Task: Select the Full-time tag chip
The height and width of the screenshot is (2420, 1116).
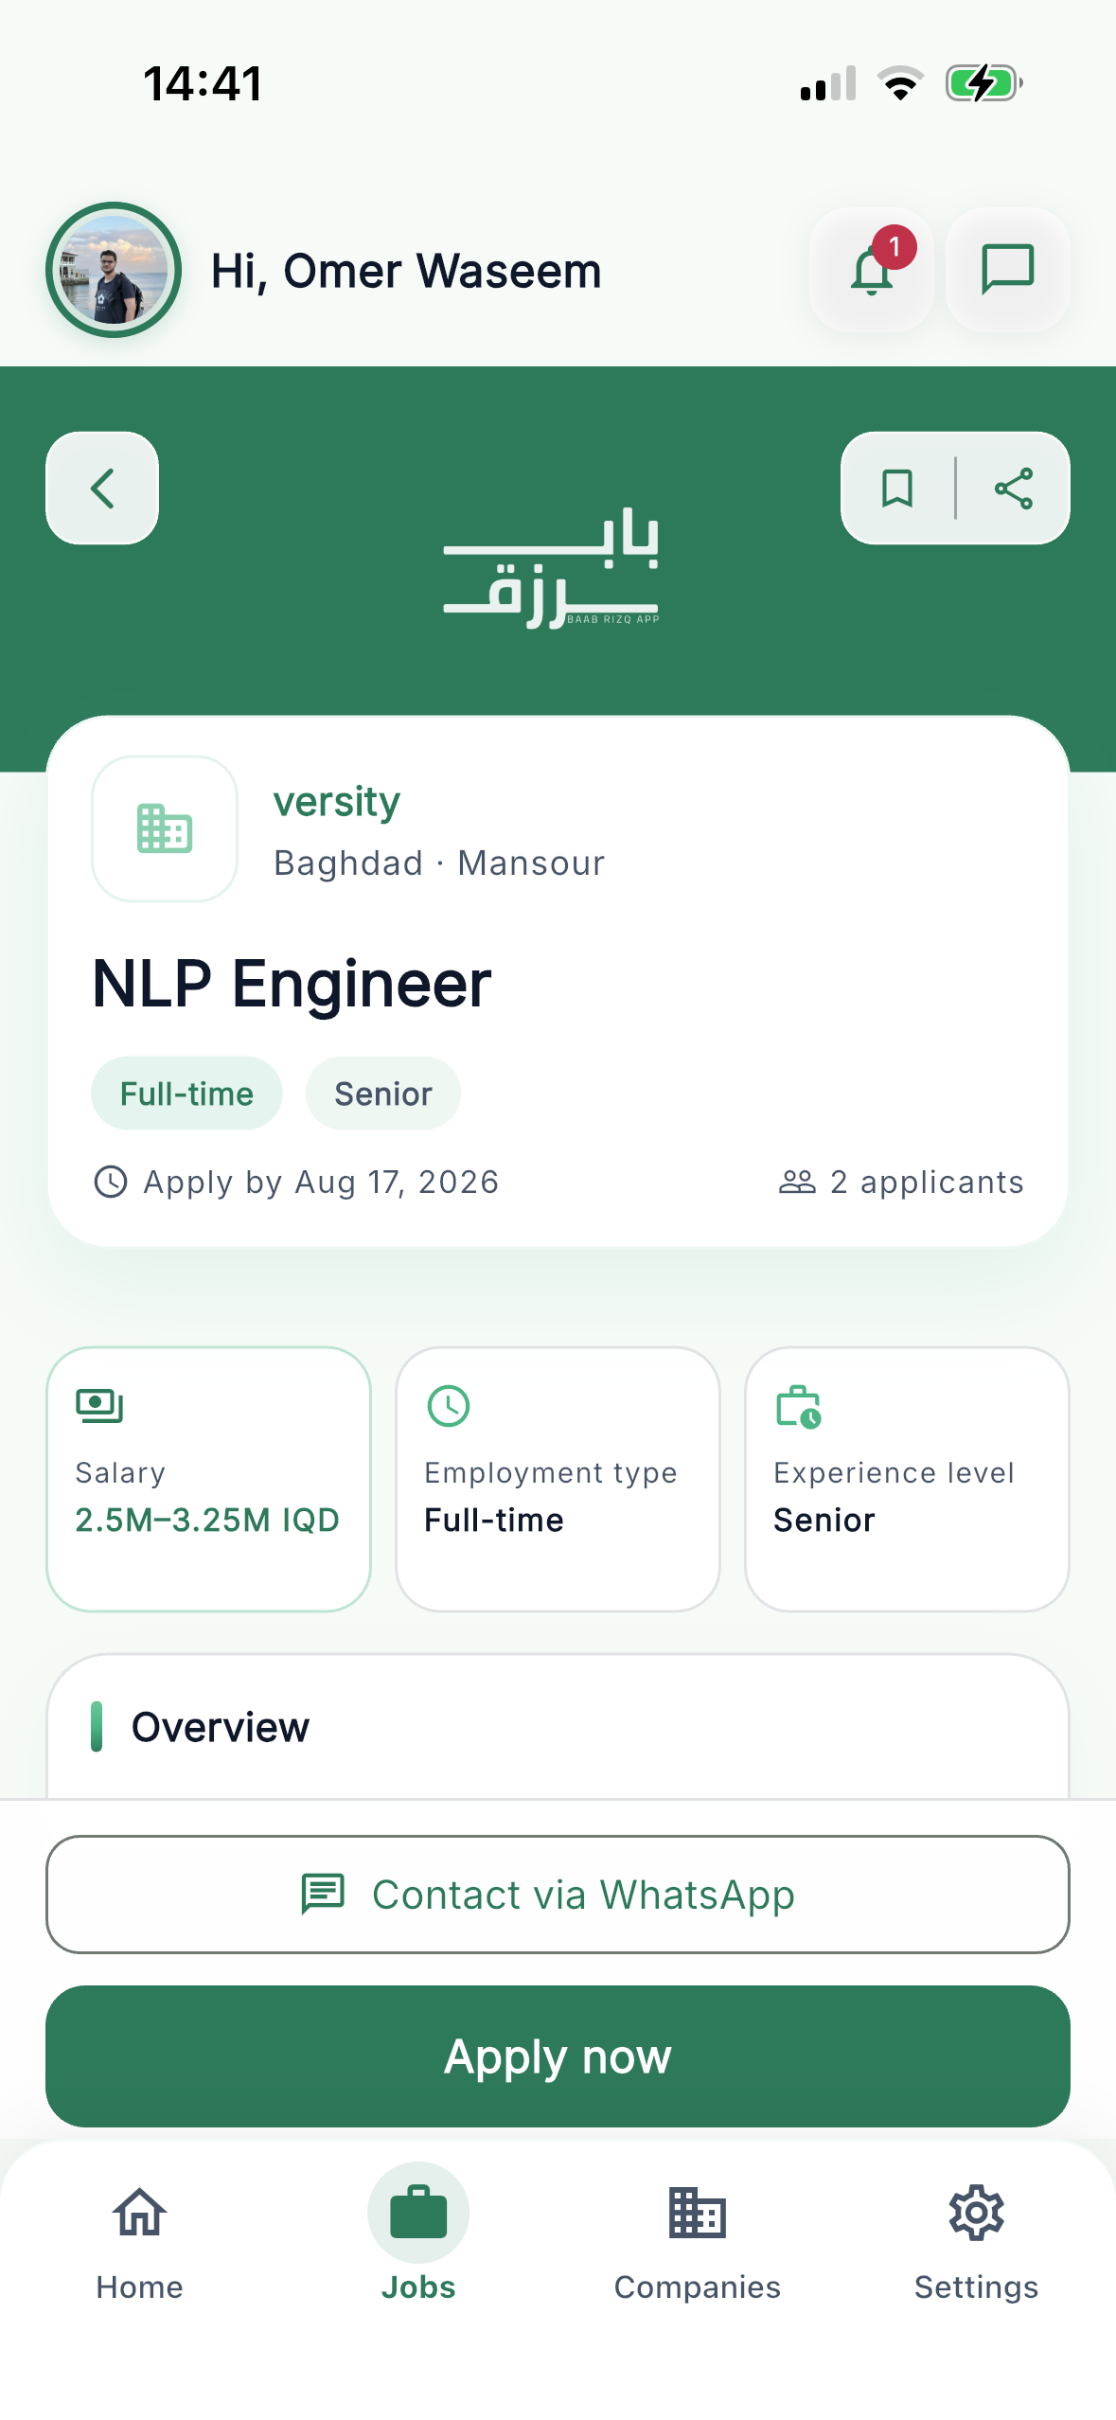Action: coord(186,1094)
